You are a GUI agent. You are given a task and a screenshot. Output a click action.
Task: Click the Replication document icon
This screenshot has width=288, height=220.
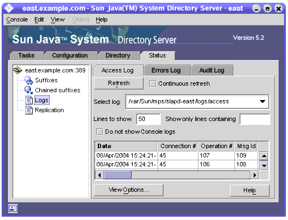click(29, 110)
